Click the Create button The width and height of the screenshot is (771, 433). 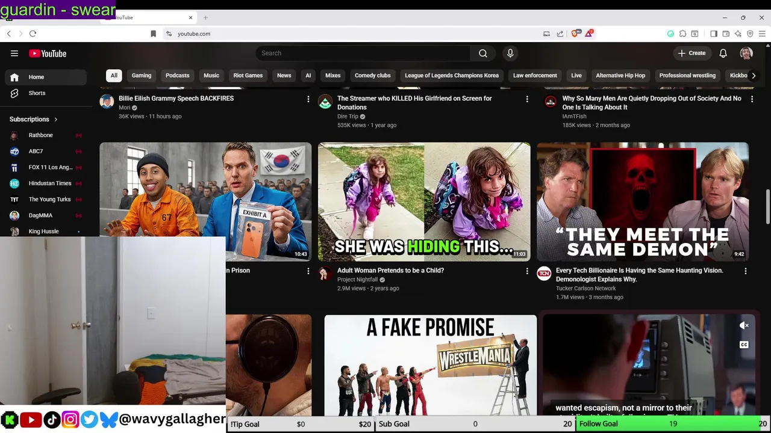691,53
